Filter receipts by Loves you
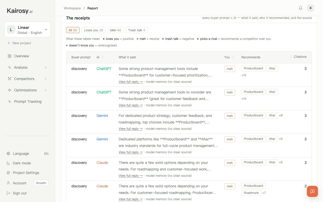 (93, 30)
